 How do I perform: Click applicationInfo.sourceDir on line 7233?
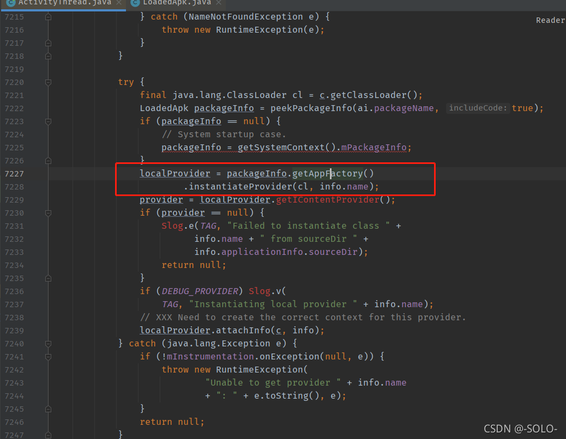290,252
